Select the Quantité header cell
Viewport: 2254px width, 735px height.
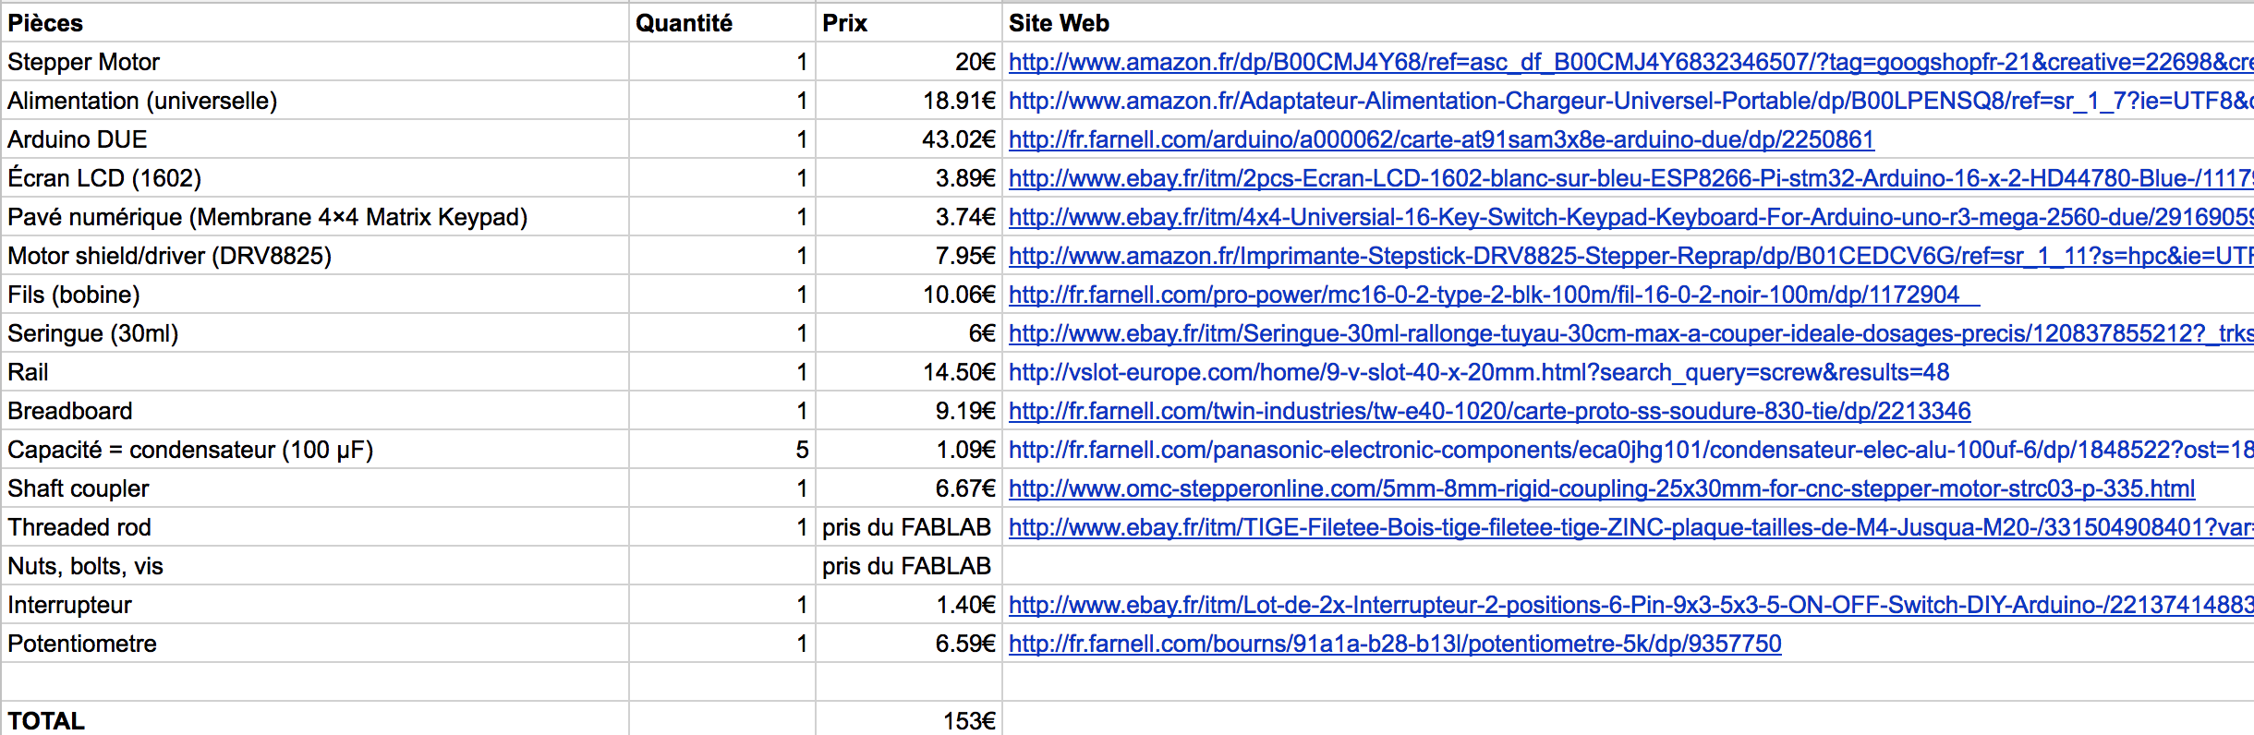pyautogui.click(x=721, y=23)
